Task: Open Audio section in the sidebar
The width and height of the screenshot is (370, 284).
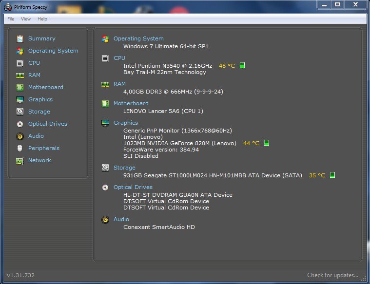Action: coord(36,136)
